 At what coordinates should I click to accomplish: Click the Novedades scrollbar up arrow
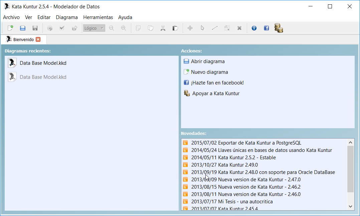point(350,143)
